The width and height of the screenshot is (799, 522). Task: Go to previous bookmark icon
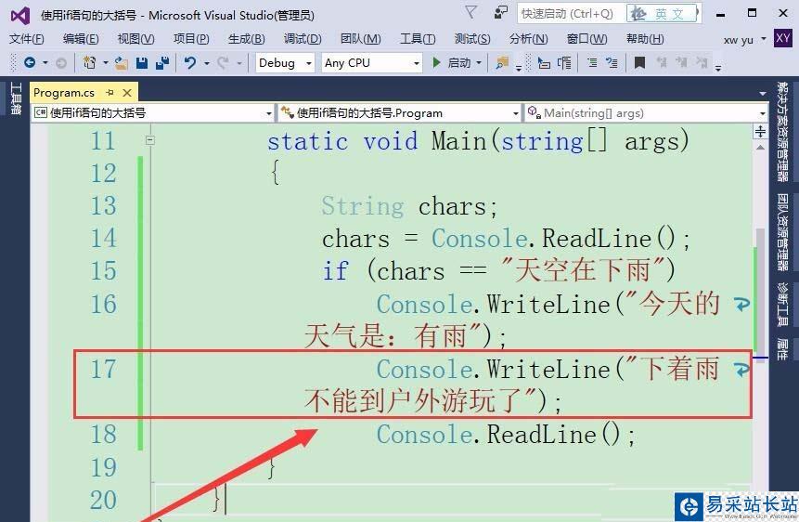pos(662,63)
